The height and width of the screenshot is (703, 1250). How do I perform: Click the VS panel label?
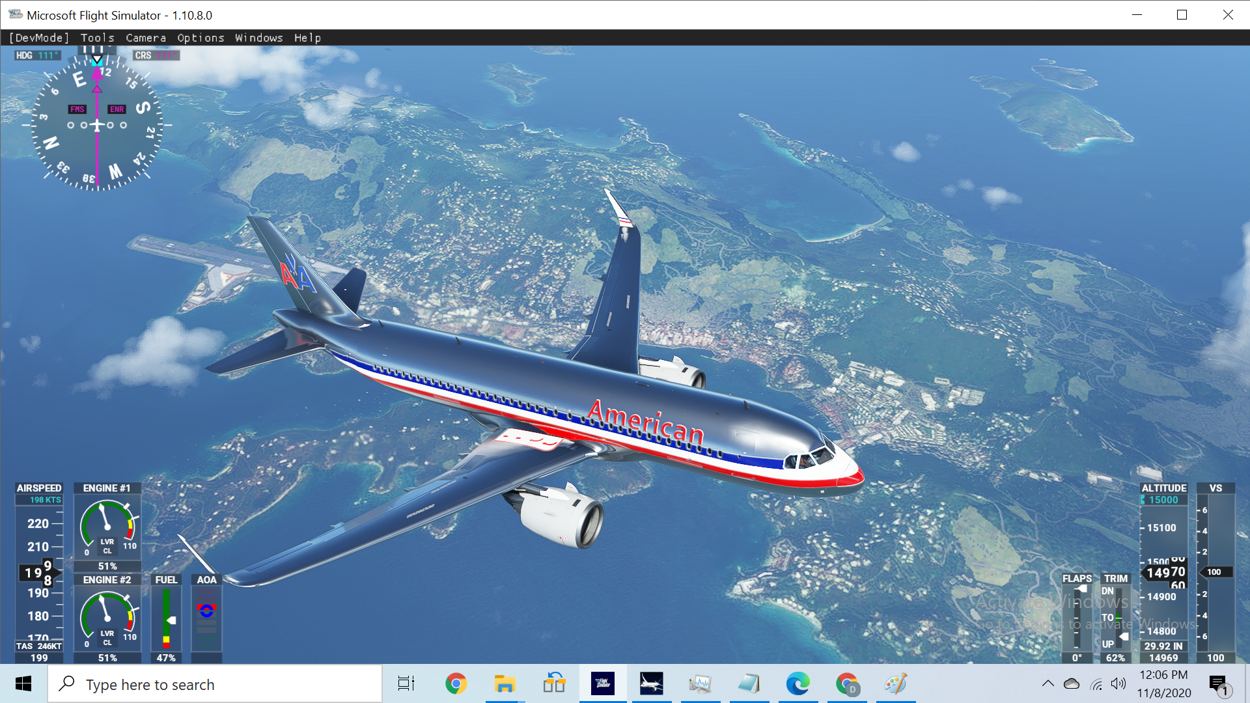click(x=1215, y=488)
